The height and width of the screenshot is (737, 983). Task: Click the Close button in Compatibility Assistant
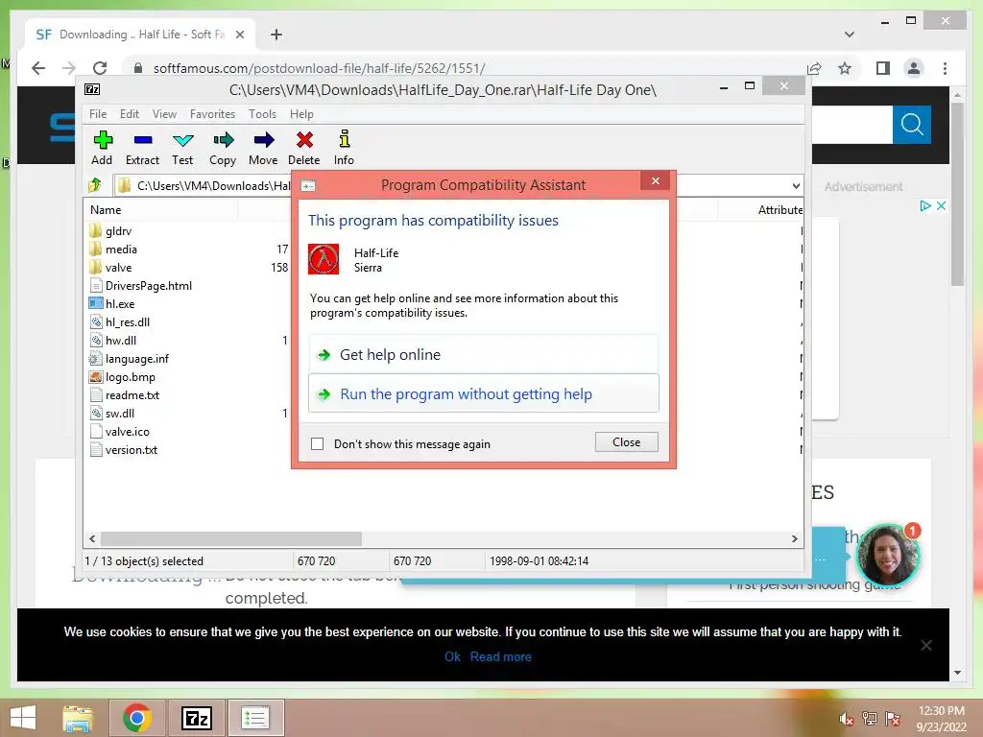pos(626,441)
